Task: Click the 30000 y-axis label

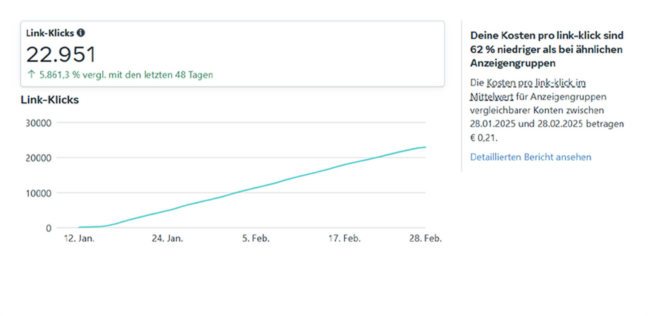Action: coord(38,123)
